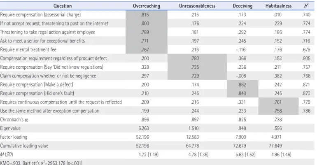Click the 7.900 factor loading value
The image size is (317, 165).
(x=241, y=137)
